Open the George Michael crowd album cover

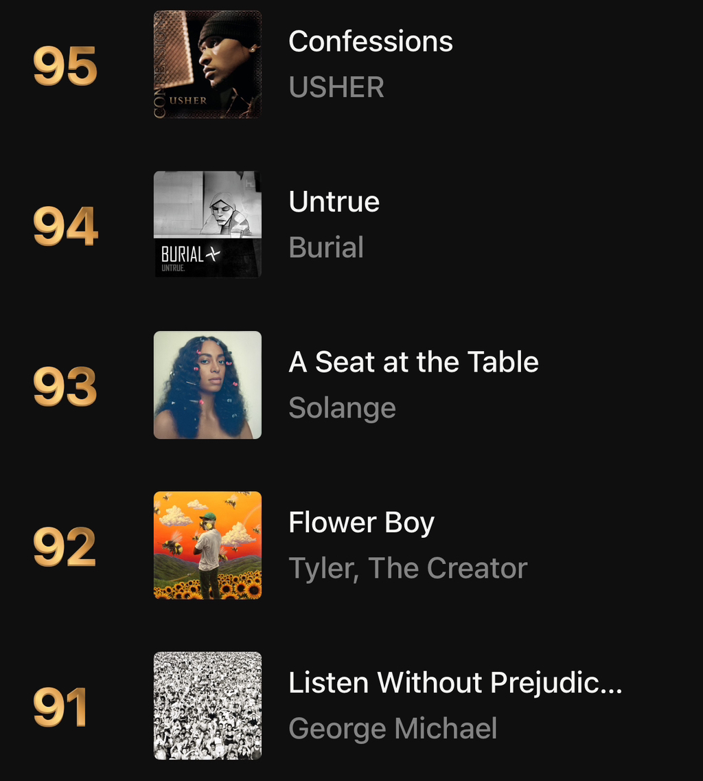pos(207,706)
